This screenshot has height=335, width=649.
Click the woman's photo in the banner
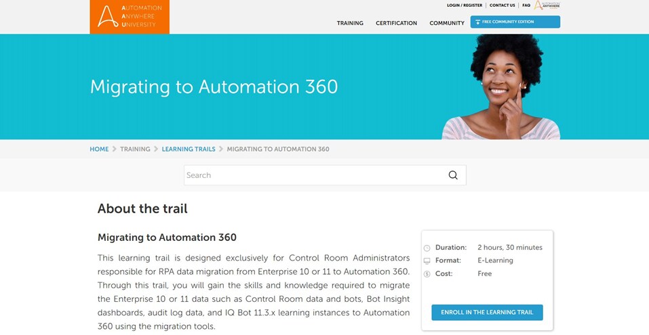(x=502, y=87)
